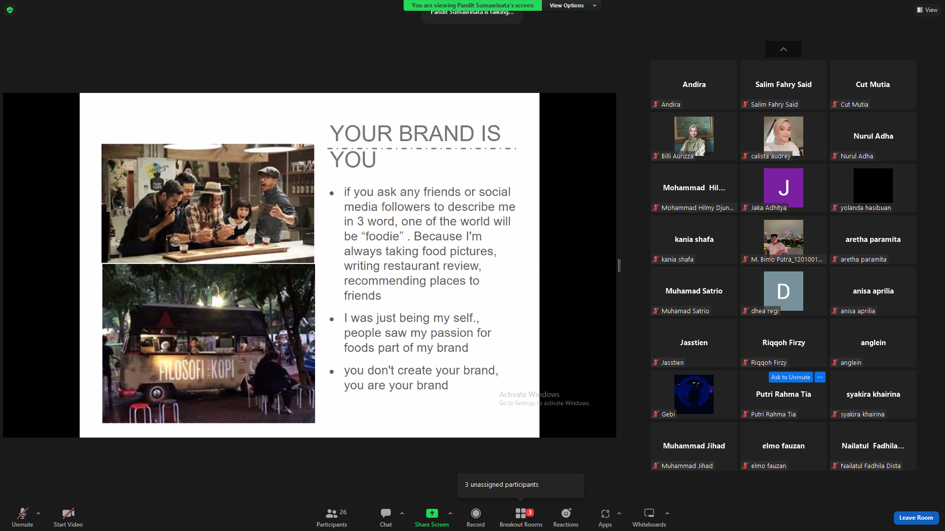Viewport: 945px width, 531px height.
Task: Click the green encryption shield icon
Action: (10, 10)
